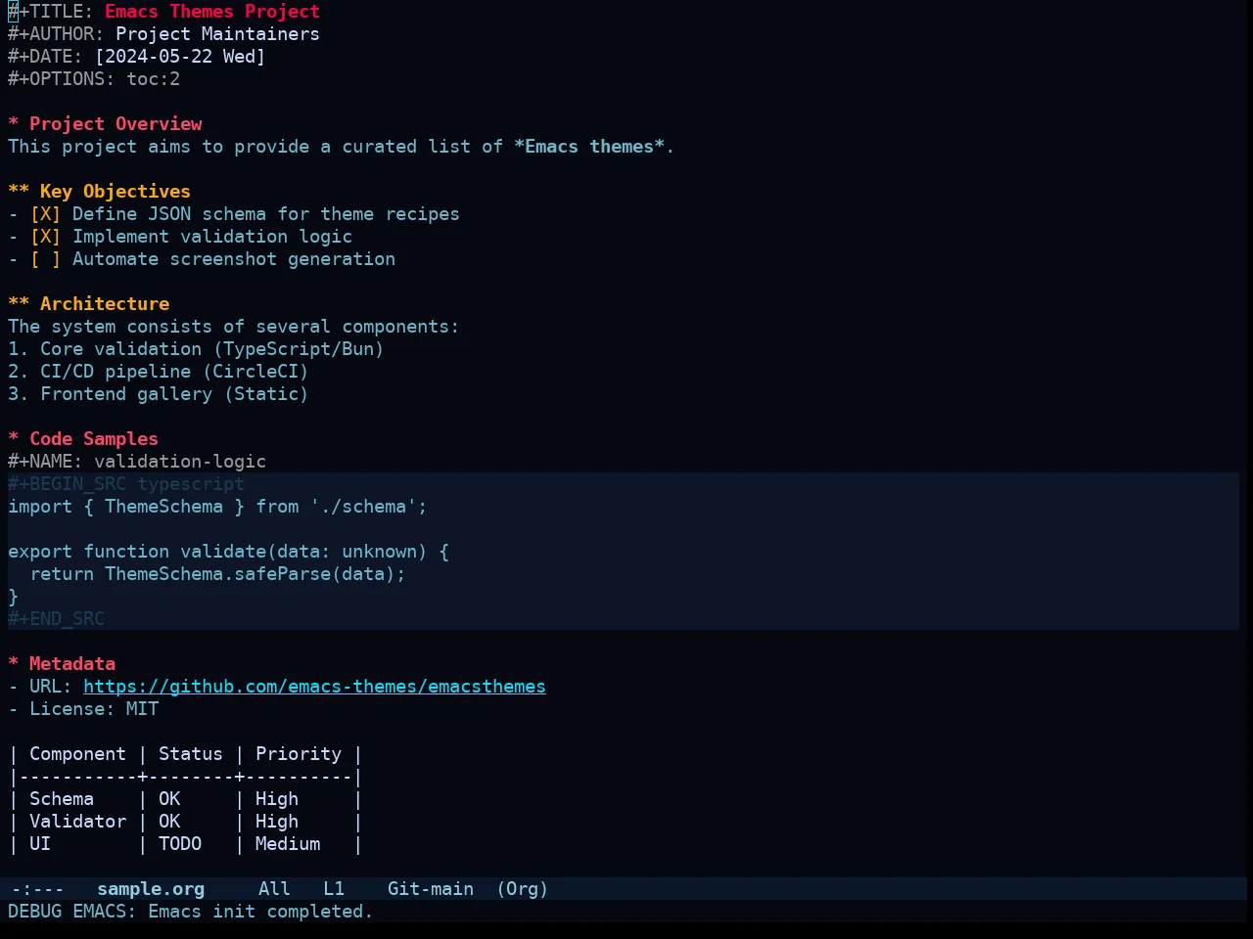
Task: Click the Git-main branch indicator
Action: coord(431,889)
